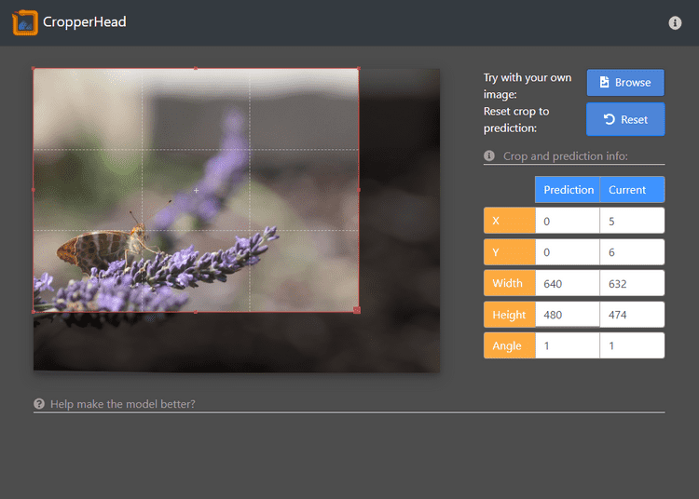Click the CropperHead logo icon

tap(25, 22)
